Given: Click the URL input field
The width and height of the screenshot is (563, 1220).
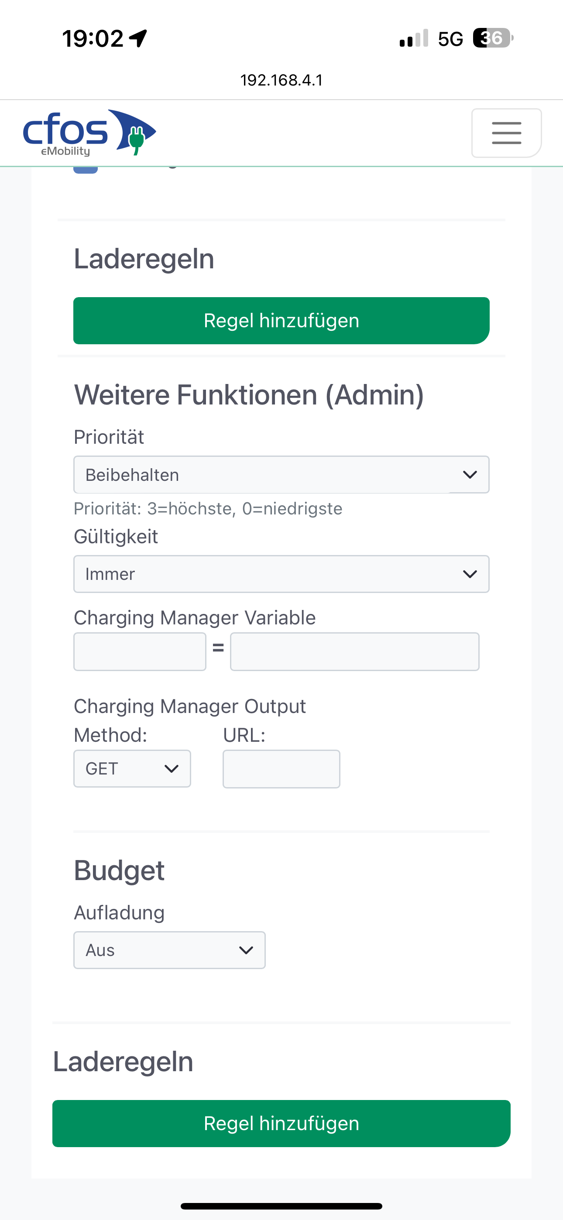Looking at the screenshot, I should click(x=281, y=769).
